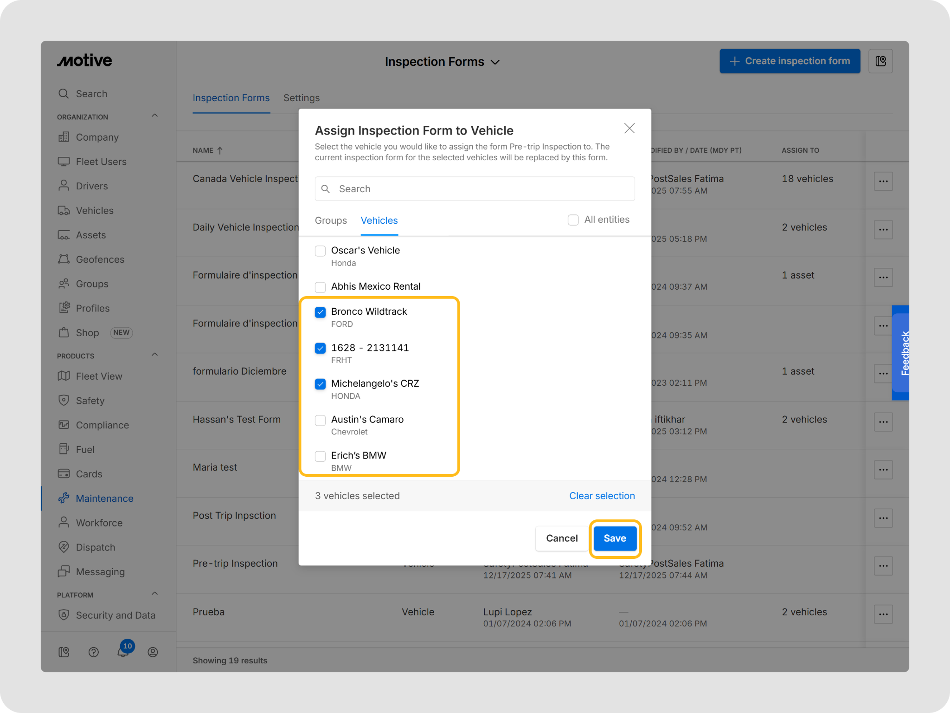The image size is (950, 713).
Task: Close the Assign Inspection Form dialog
Action: coord(629,129)
